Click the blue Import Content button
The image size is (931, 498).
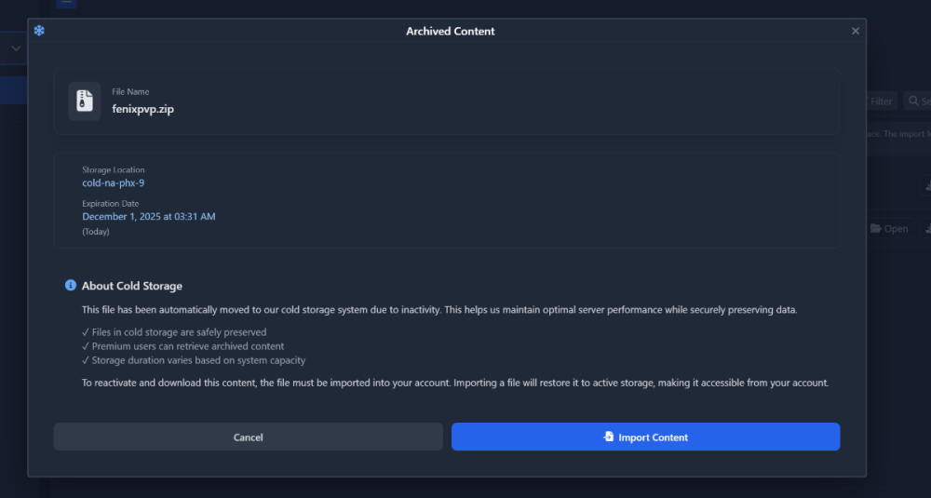click(x=645, y=437)
